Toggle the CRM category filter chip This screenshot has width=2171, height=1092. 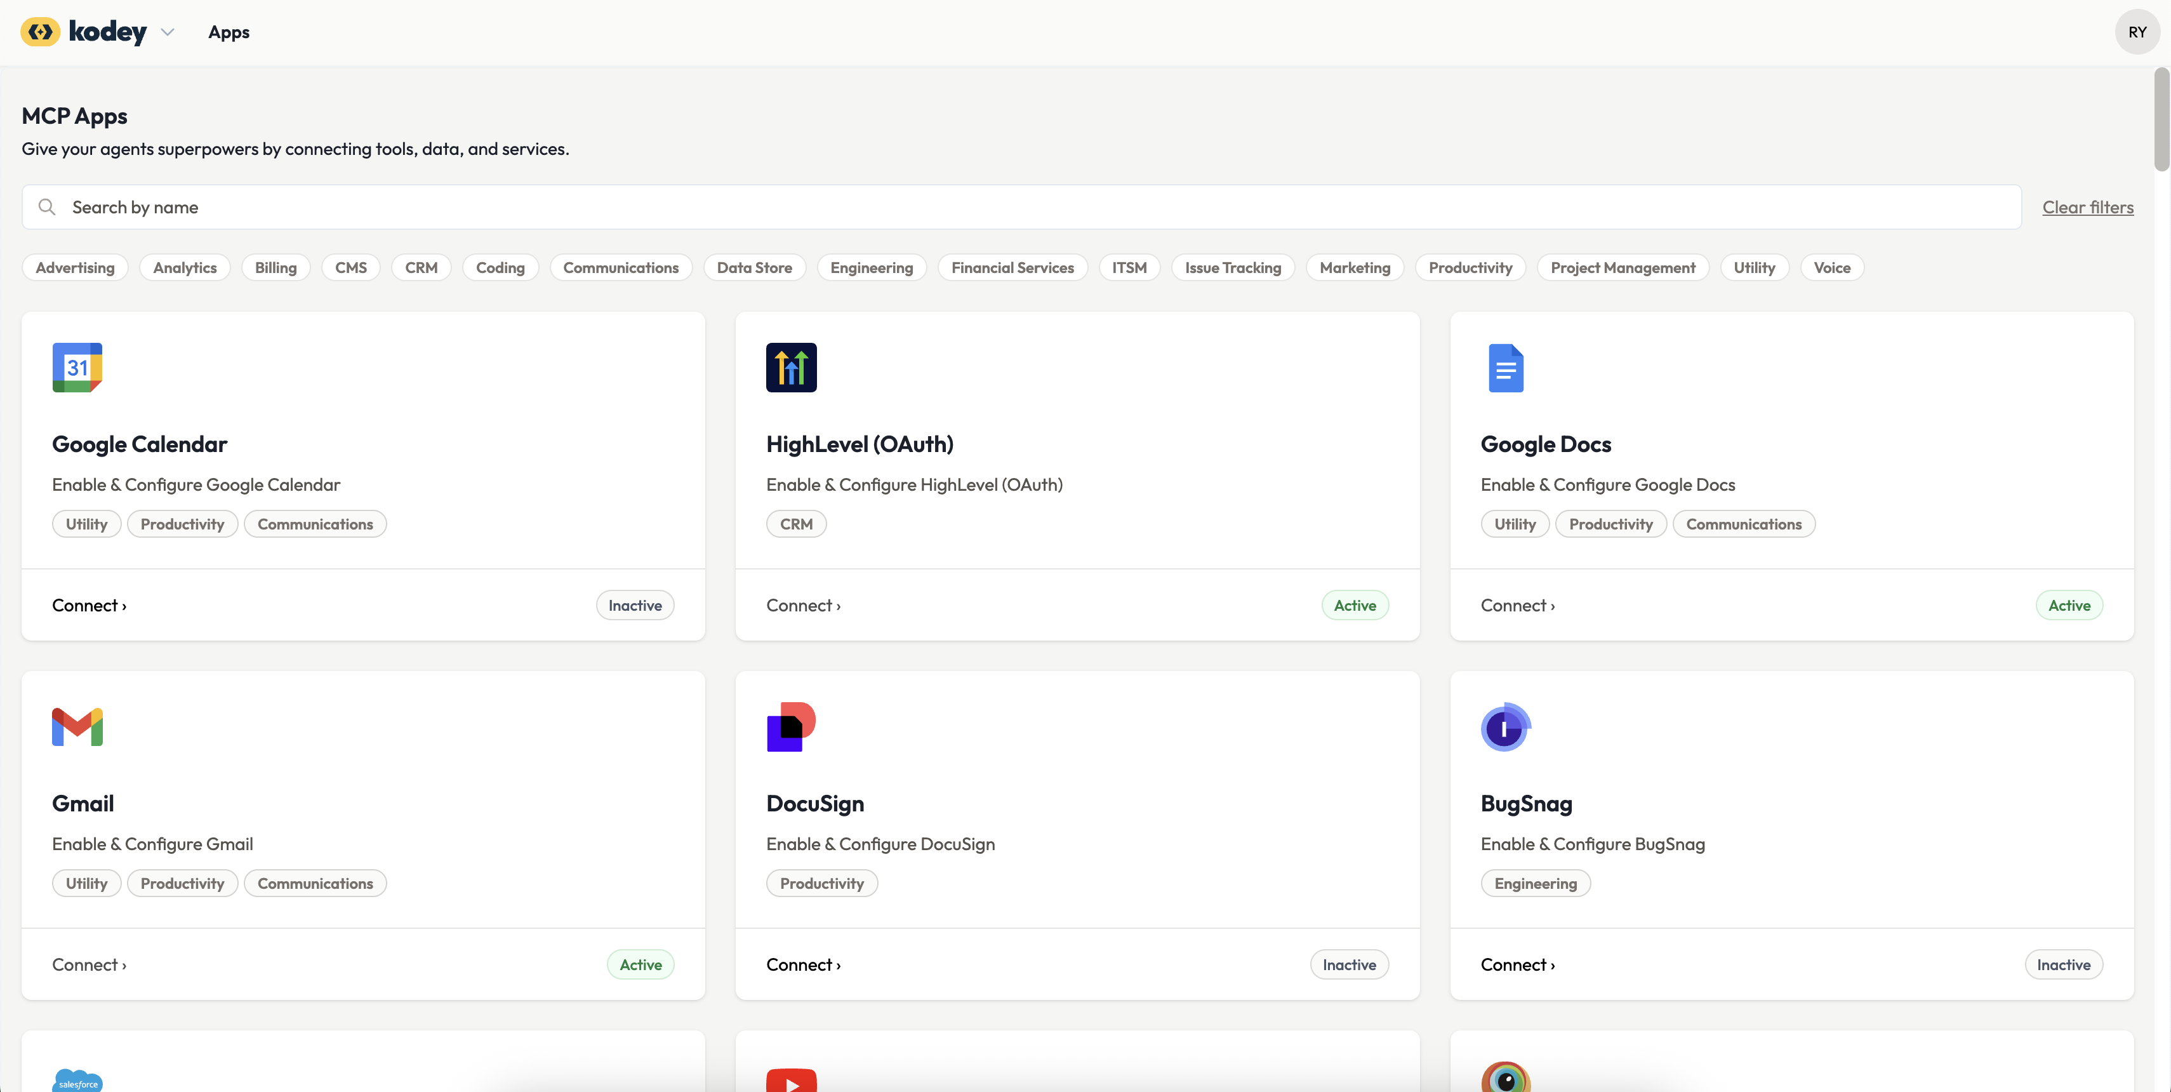pyautogui.click(x=420, y=268)
